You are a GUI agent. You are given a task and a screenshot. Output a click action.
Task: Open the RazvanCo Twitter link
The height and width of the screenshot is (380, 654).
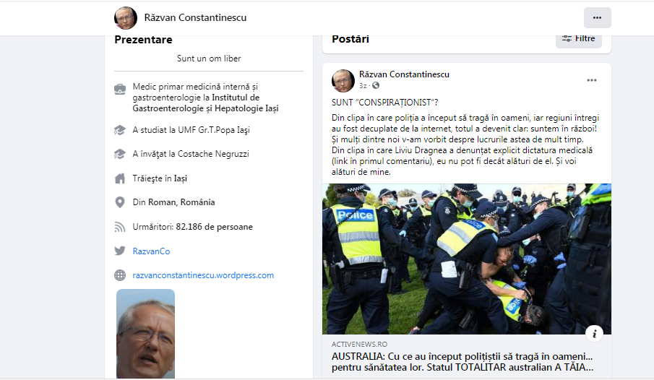(x=151, y=251)
